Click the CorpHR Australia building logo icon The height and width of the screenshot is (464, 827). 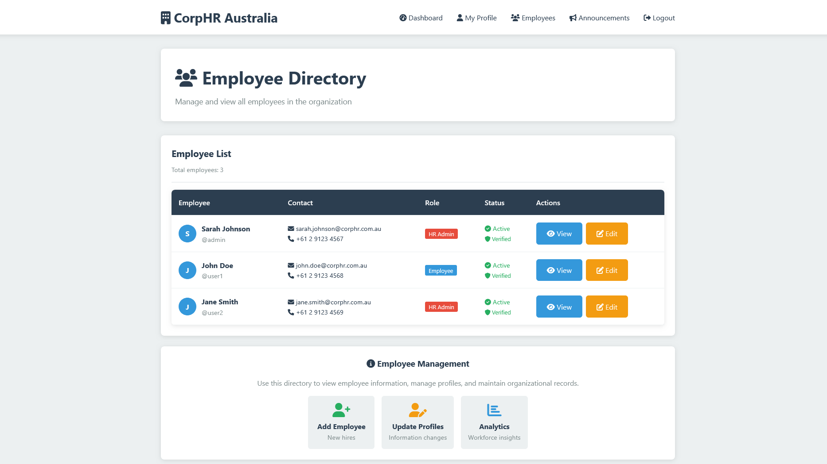pos(165,18)
